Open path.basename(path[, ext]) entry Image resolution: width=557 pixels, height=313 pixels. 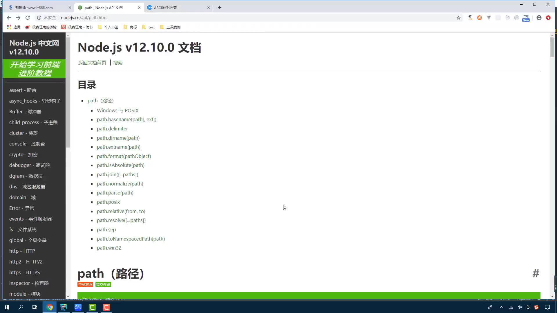(x=126, y=119)
